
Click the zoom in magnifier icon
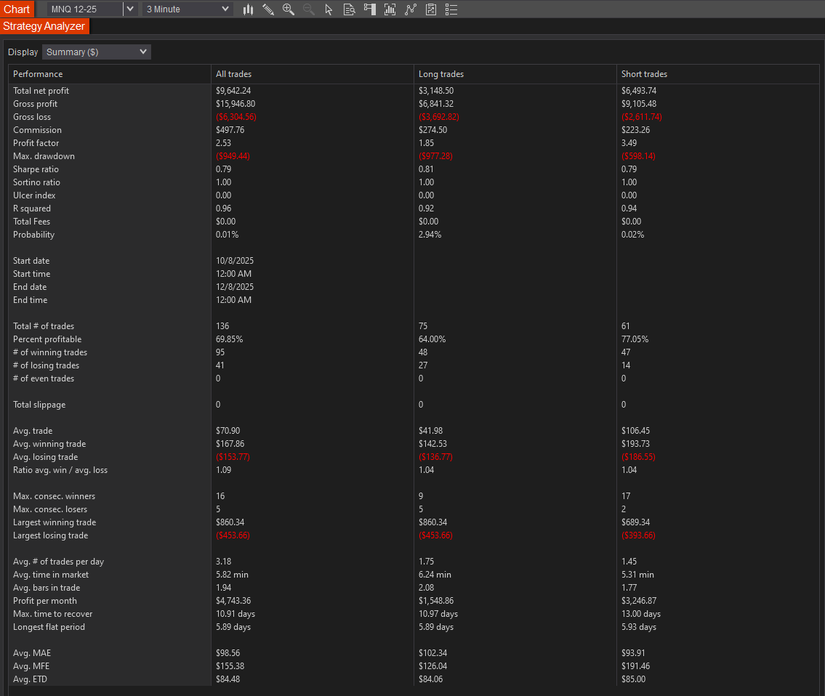coord(289,9)
